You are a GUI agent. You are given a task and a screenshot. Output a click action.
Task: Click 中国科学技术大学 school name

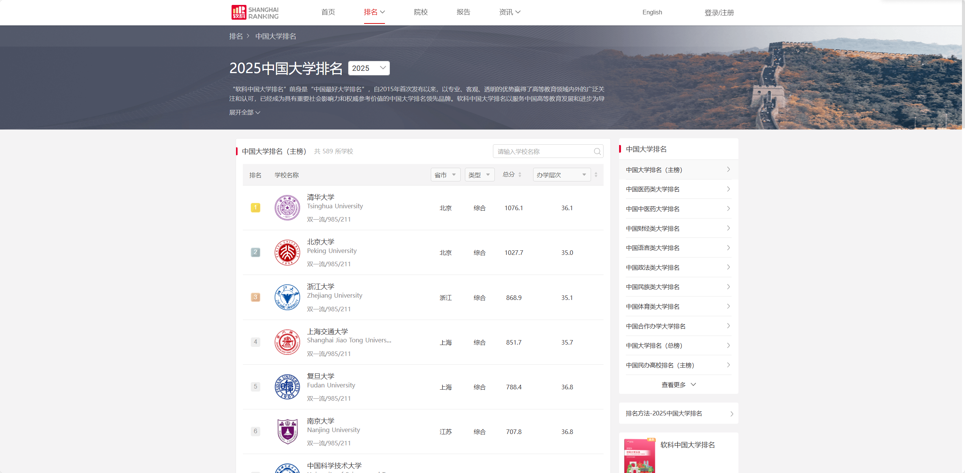pos(334,465)
